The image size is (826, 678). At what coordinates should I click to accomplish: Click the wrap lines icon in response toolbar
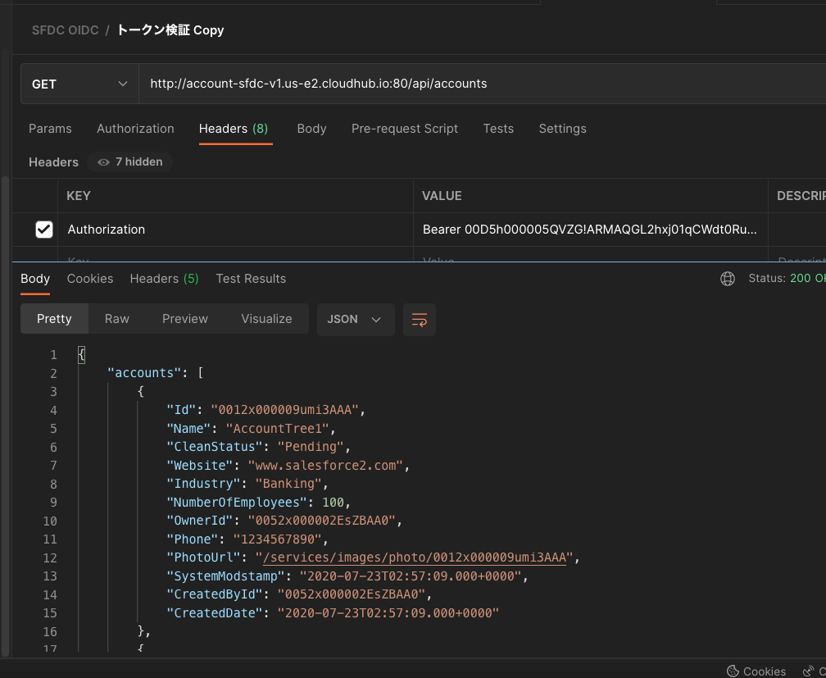click(x=419, y=320)
